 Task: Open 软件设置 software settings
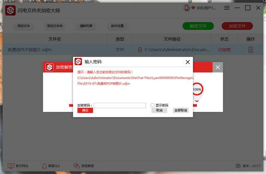click(x=117, y=26)
